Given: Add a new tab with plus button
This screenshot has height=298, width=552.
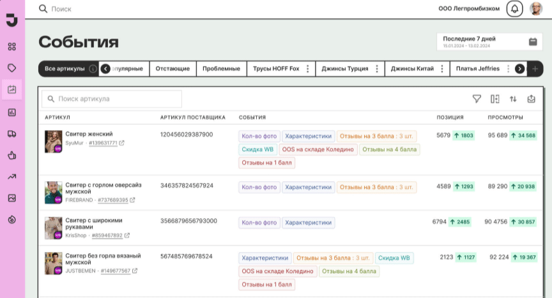Looking at the screenshot, I should tap(535, 69).
